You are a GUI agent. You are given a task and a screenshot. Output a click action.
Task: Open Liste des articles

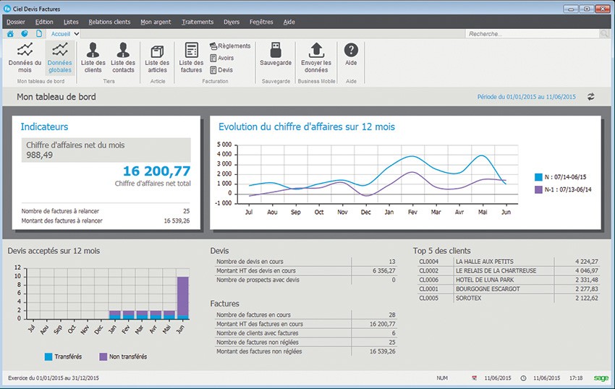coord(158,58)
